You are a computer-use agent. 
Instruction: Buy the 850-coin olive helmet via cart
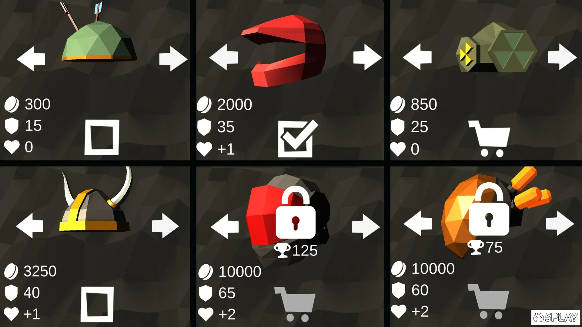[x=489, y=138]
